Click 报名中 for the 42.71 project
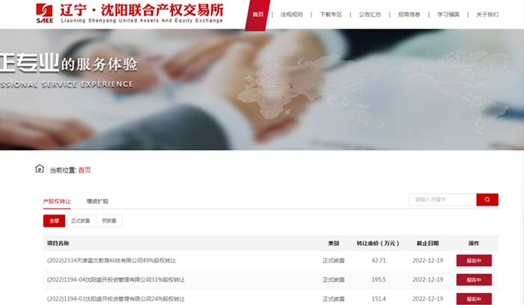 pos(473,260)
